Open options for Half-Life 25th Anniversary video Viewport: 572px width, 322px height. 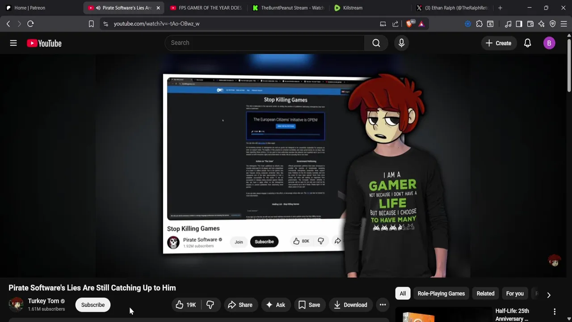tap(555, 311)
